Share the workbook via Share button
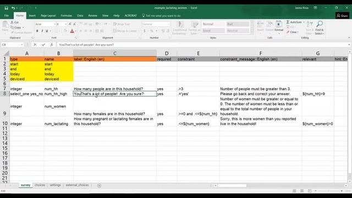The width and height of the screenshot is (352, 198). (x=342, y=16)
